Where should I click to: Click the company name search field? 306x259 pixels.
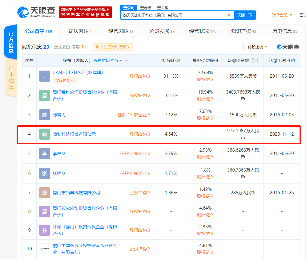tap(174, 15)
